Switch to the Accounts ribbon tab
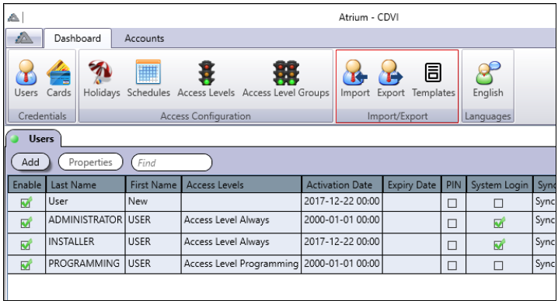558x304 pixels. pos(144,38)
